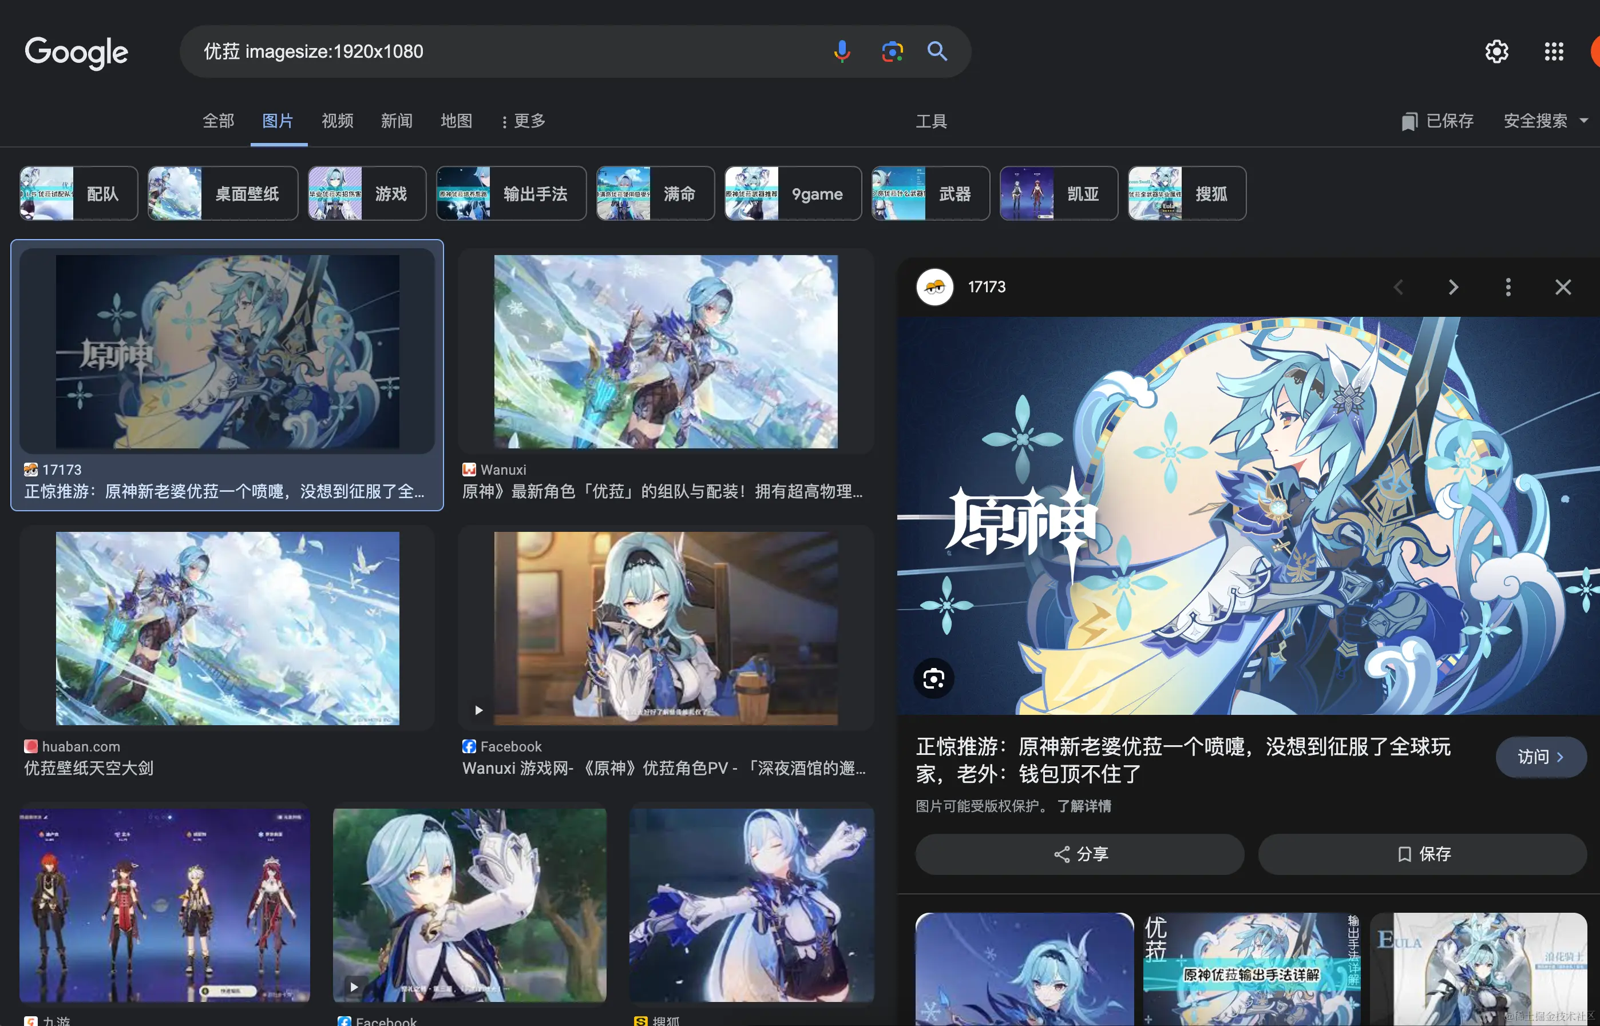The height and width of the screenshot is (1026, 1600).
Task: Open Google Lens image search
Action: pos(892,51)
